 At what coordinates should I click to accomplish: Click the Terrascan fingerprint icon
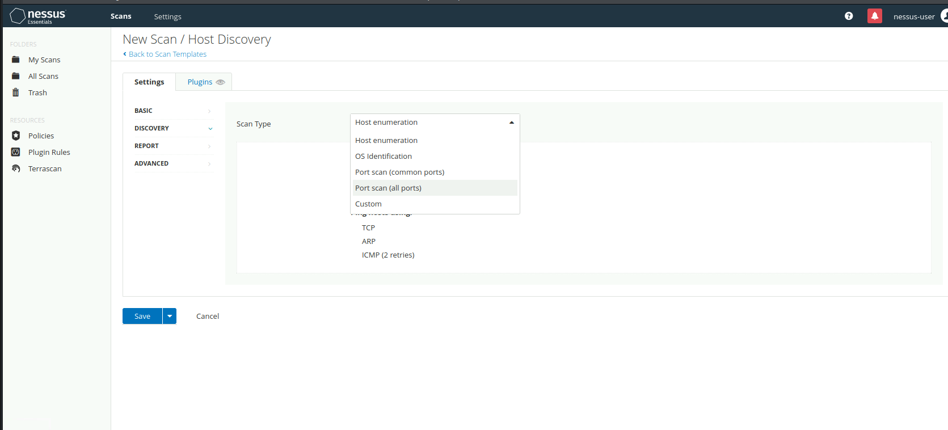point(16,168)
